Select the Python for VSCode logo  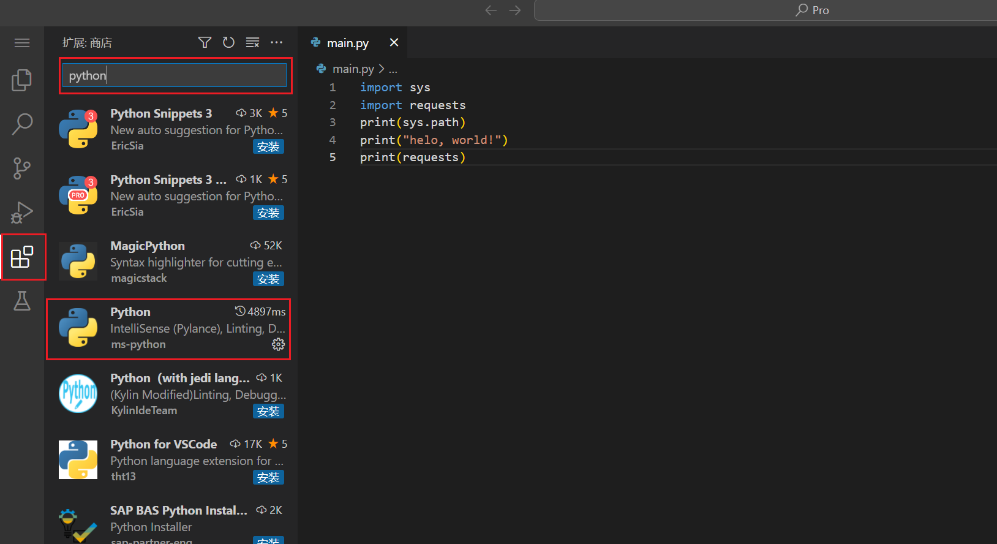pyautogui.click(x=78, y=459)
